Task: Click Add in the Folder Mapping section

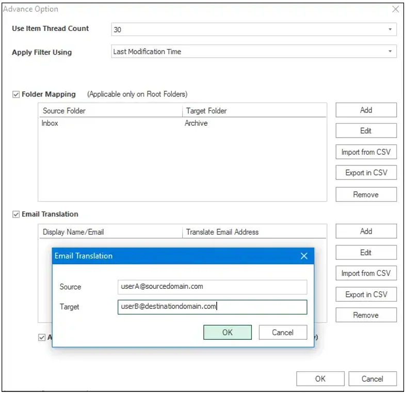Action: [x=366, y=110]
